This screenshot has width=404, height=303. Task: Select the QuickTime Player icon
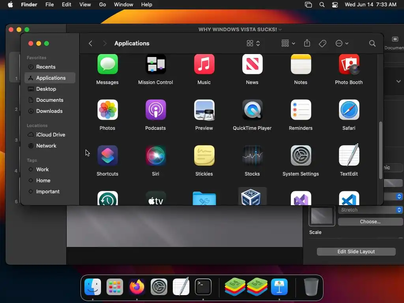[x=252, y=110]
